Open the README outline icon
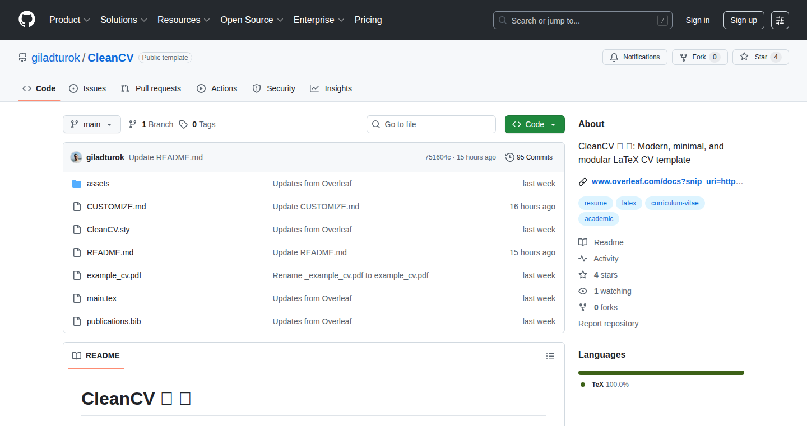 pyautogui.click(x=550, y=356)
